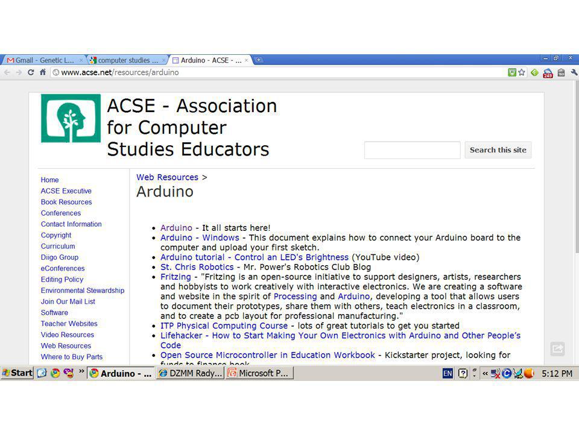Open Book Resources sidebar link
Viewport: 579px width, 434px height.
66,202
